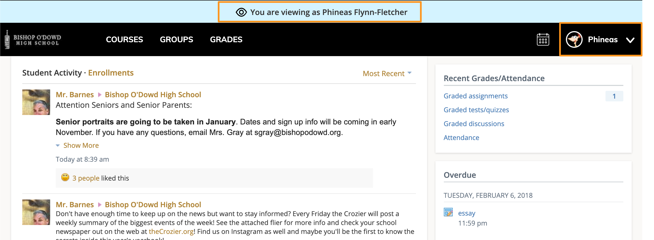Viewport: 654px width, 240px height.
Task: Open the COURSES menu
Action: click(124, 39)
